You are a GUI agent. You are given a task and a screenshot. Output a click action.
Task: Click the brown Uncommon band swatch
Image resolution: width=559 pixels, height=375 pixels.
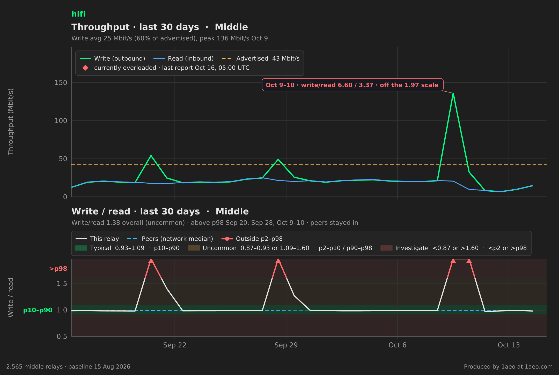coord(194,248)
